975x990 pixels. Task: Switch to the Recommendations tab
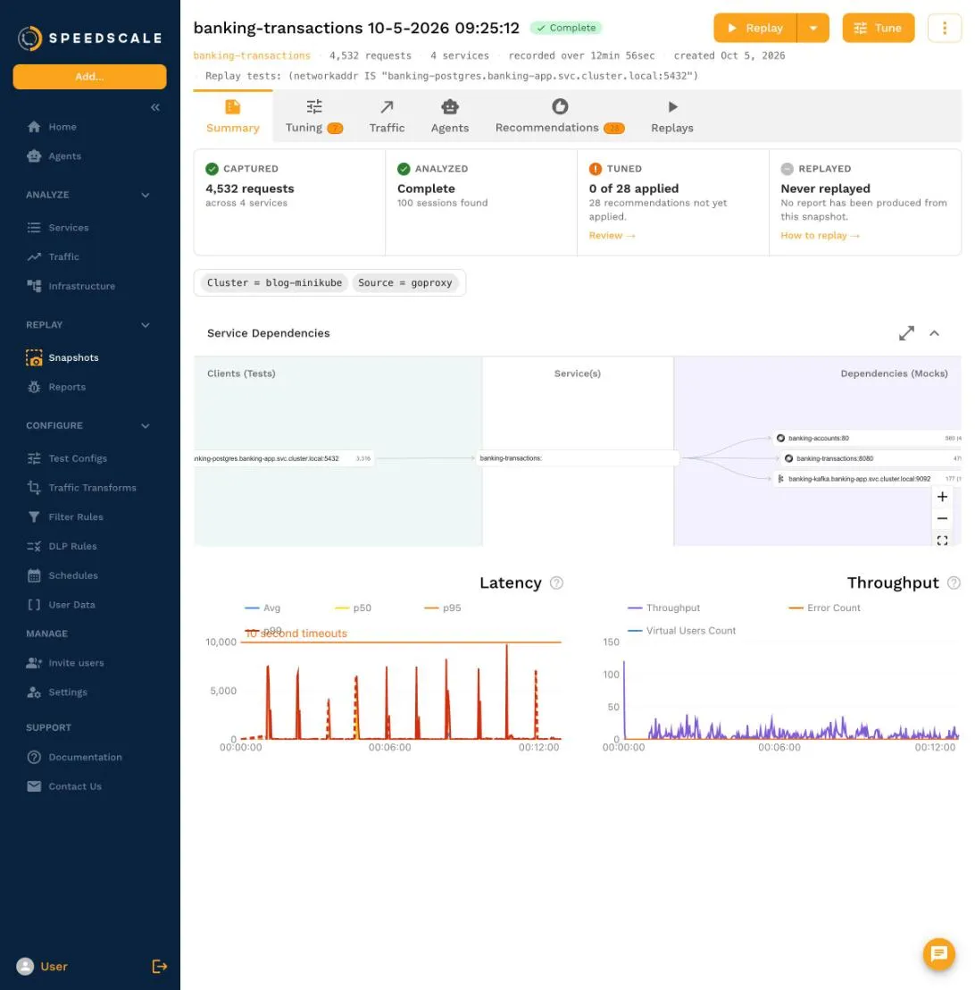pos(560,117)
